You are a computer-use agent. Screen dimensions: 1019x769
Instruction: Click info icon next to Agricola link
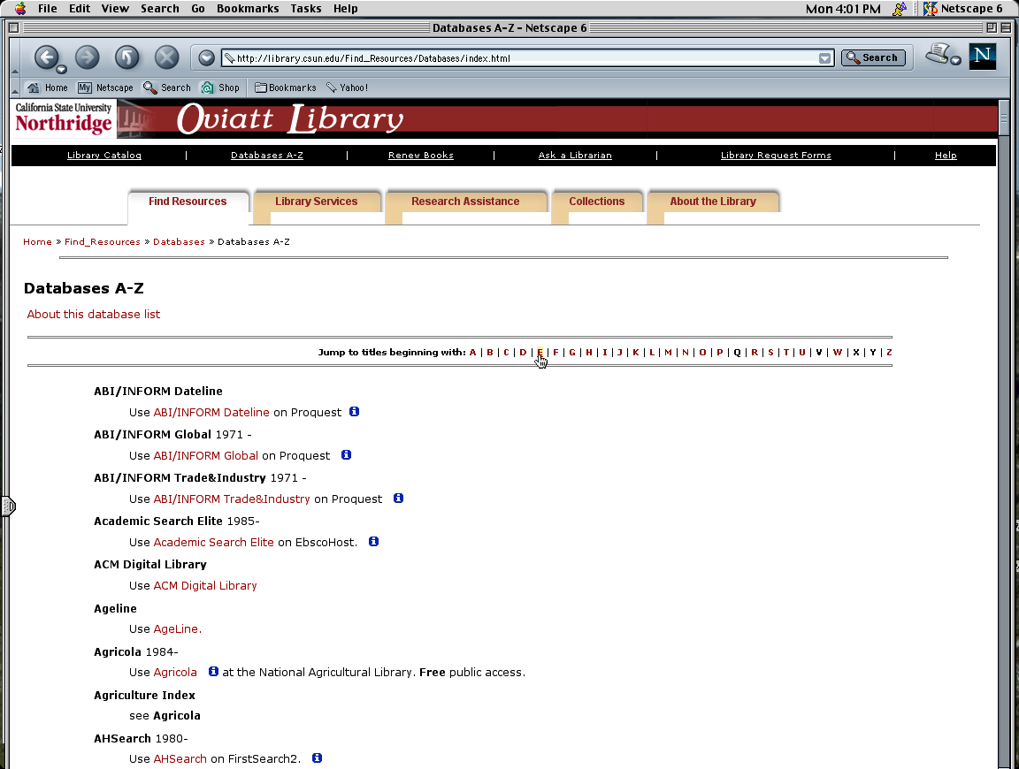click(x=213, y=671)
